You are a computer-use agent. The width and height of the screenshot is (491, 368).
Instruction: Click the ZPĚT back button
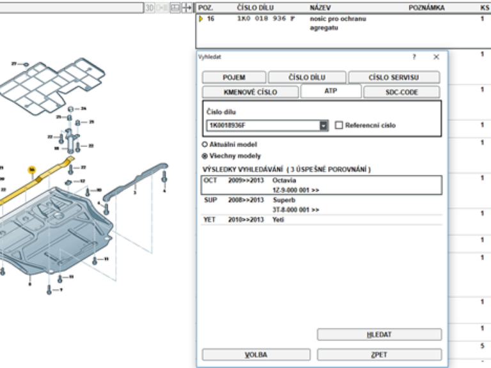pyautogui.click(x=379, y=355)
